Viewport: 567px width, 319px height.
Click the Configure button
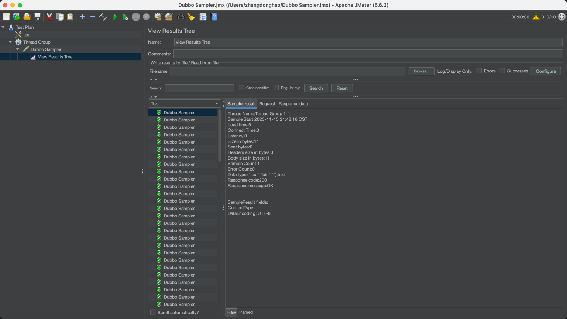546,71
